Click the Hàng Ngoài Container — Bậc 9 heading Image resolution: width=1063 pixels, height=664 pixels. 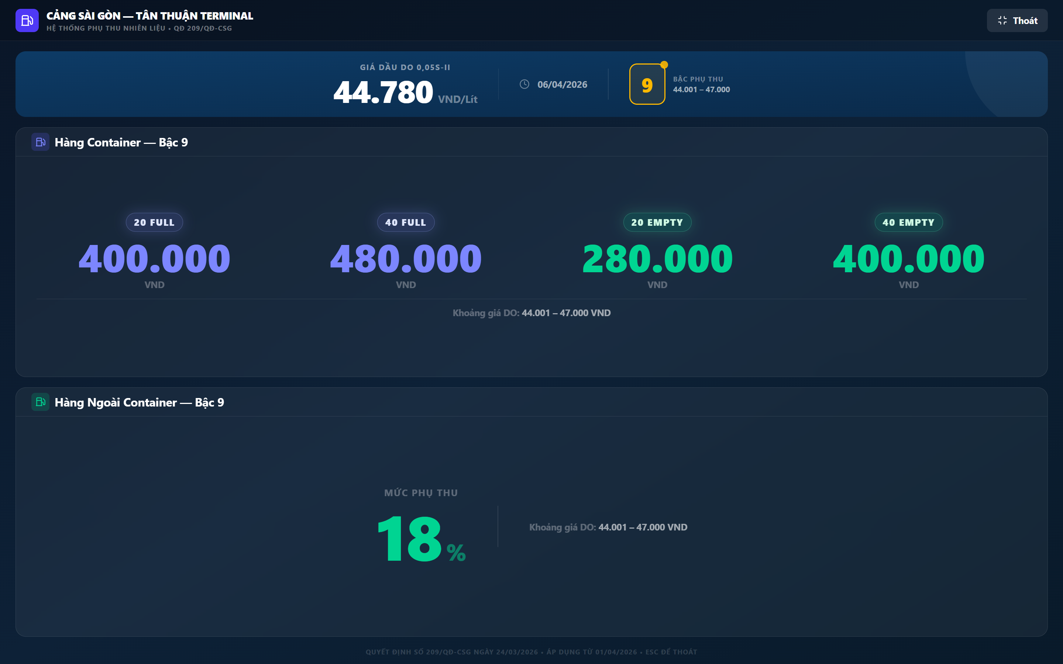tap(139, 402)
